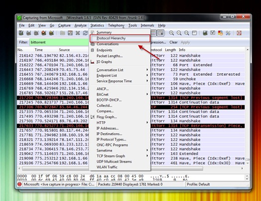Click the open capture file folder icon
This screenshot has width=261, height=201.
click(62, 33)
